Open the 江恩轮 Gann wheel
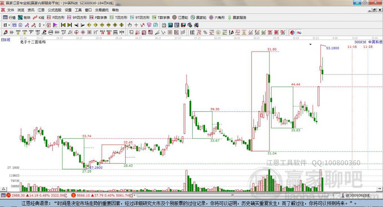Image resolution: width=383 pixels, height=207 pixels. (180, 18)
